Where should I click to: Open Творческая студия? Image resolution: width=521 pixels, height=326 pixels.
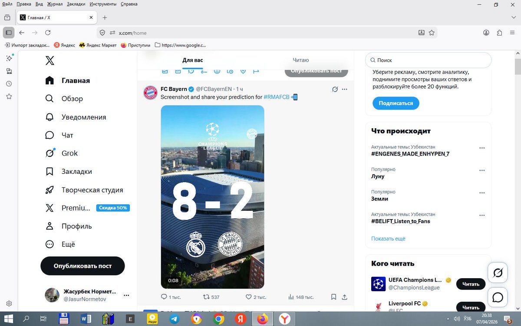pos(84,190)
